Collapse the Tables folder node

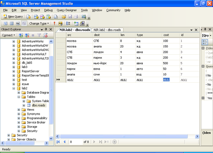coord(19,97)
